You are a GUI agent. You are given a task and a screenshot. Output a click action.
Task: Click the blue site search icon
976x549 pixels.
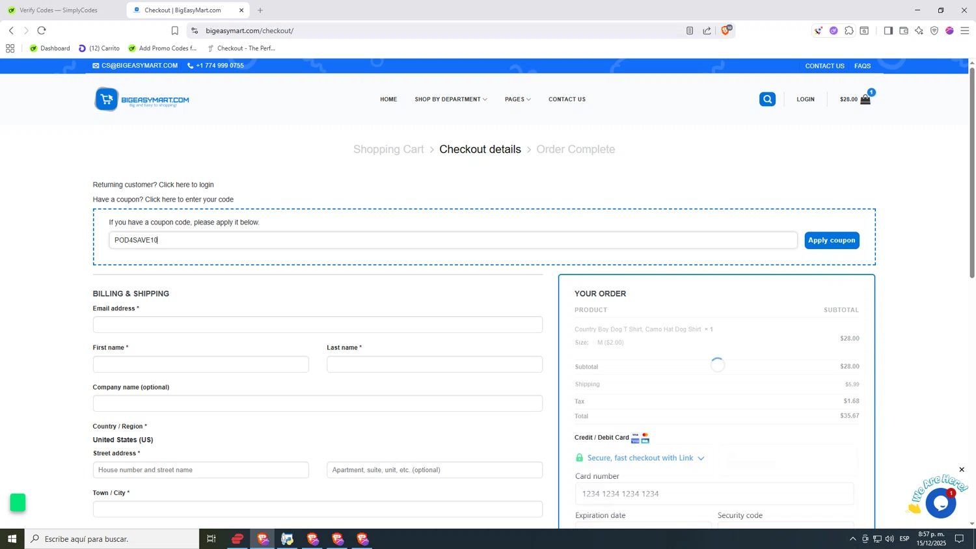pos(768,100)
